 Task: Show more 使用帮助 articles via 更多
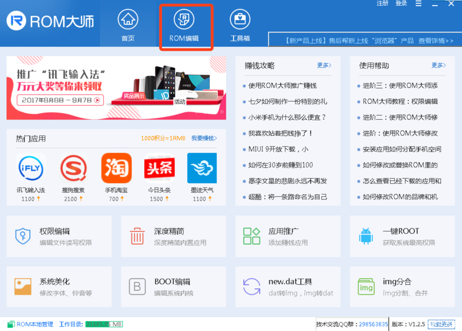(x=438, y=65)
